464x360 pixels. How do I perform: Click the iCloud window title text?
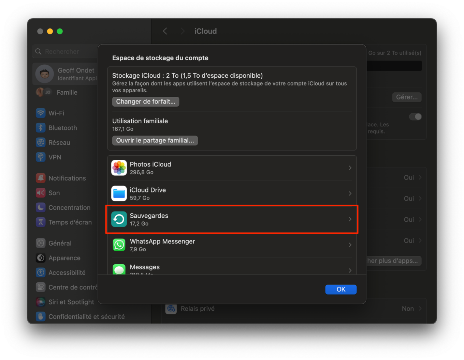[x=205, y=31]
